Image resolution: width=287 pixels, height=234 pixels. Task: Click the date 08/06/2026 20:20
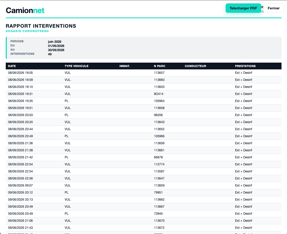pyautogui.click(x=20, y=122)
